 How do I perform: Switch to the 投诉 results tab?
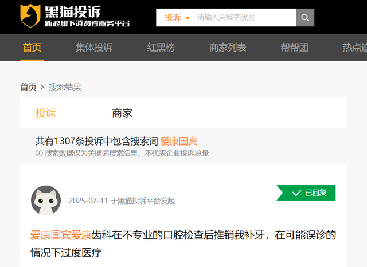46,113
